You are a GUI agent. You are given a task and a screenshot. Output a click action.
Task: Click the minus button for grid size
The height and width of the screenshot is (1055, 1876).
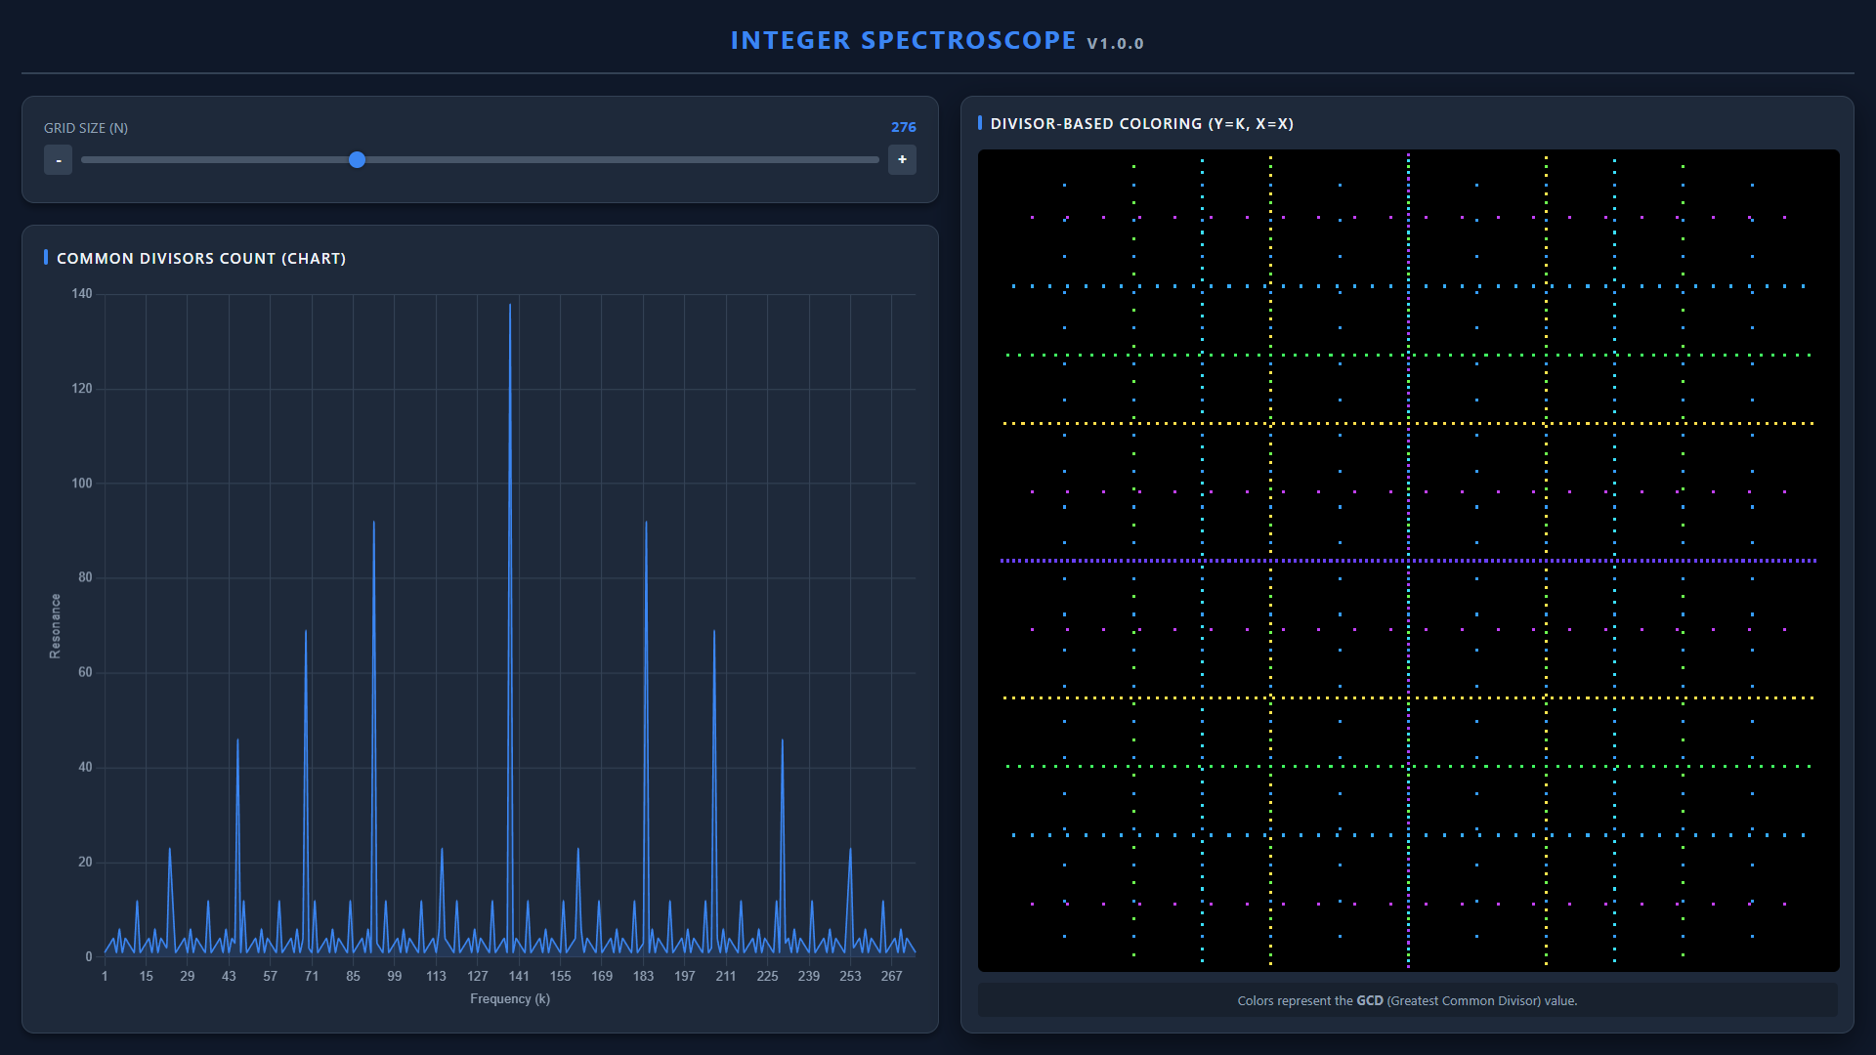[x=58, y=160]
